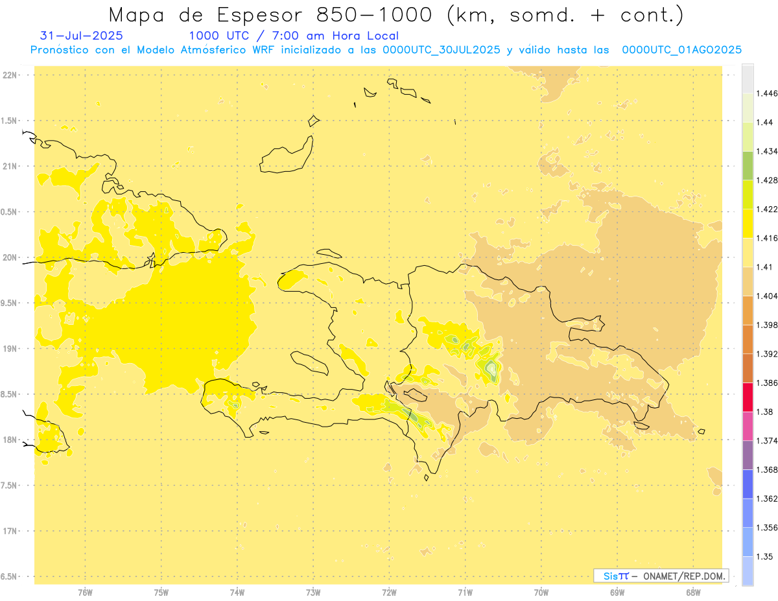Viewport: 778px width, 601px height.
Task: Click the 76W longitude label
Action: [85, 593]
